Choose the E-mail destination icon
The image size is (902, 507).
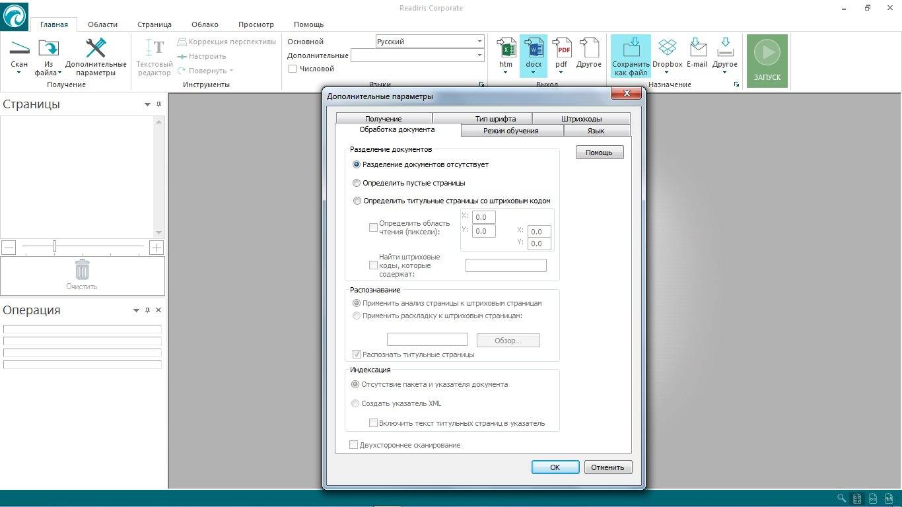697,49
